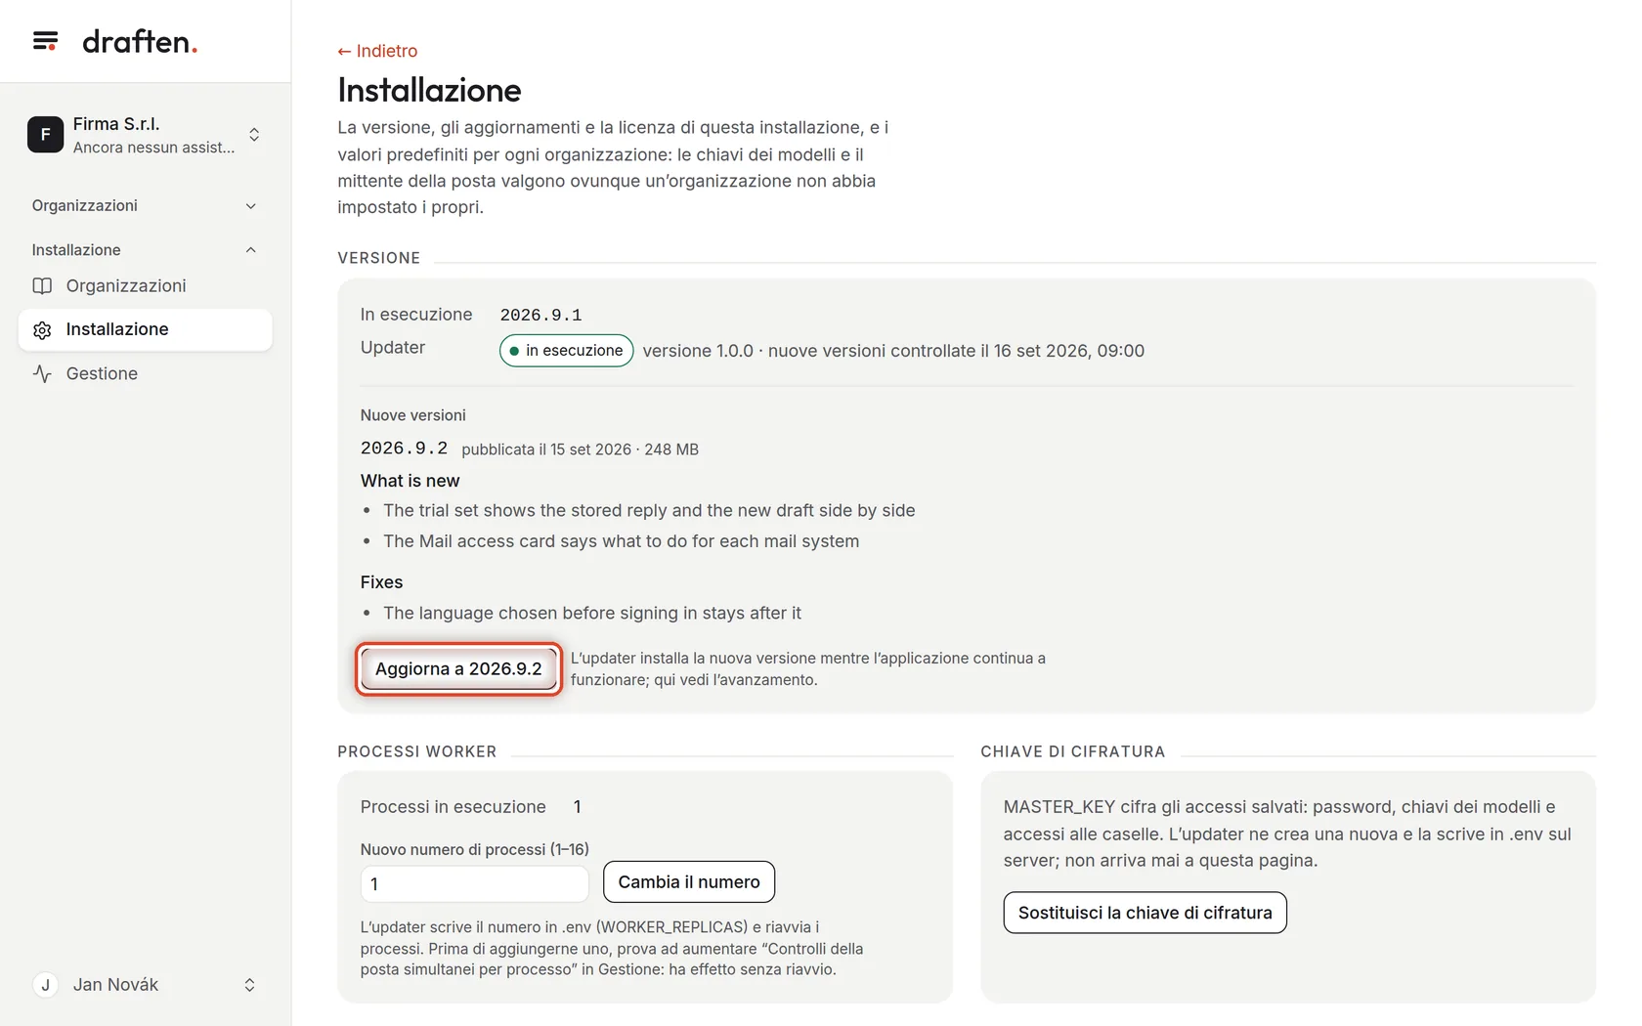Image resolution: width=1642 pixels, height=1026 pixels.
Task: Open the Firma S.r.l. organization switcher
Action: pyautogui.click(x=146, y=135)
